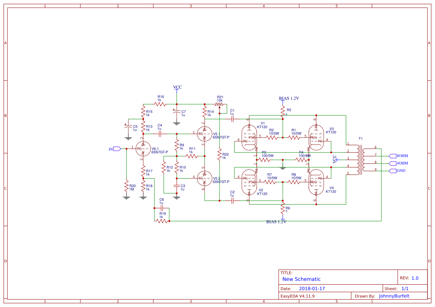
Task: Select the R6 bias resistor symbol
Action: [283, 208]
